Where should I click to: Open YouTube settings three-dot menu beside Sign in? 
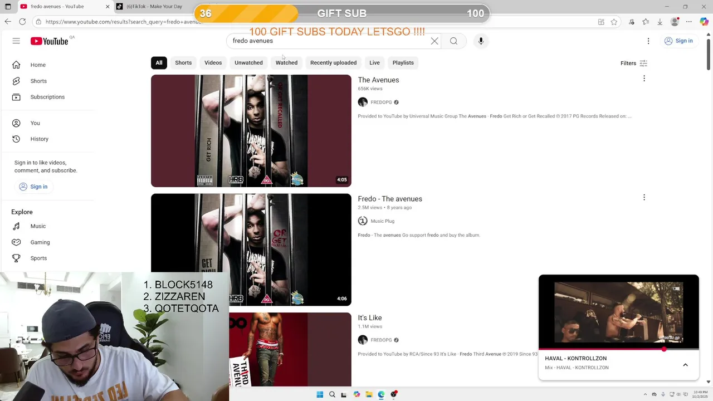click(648, 41)
